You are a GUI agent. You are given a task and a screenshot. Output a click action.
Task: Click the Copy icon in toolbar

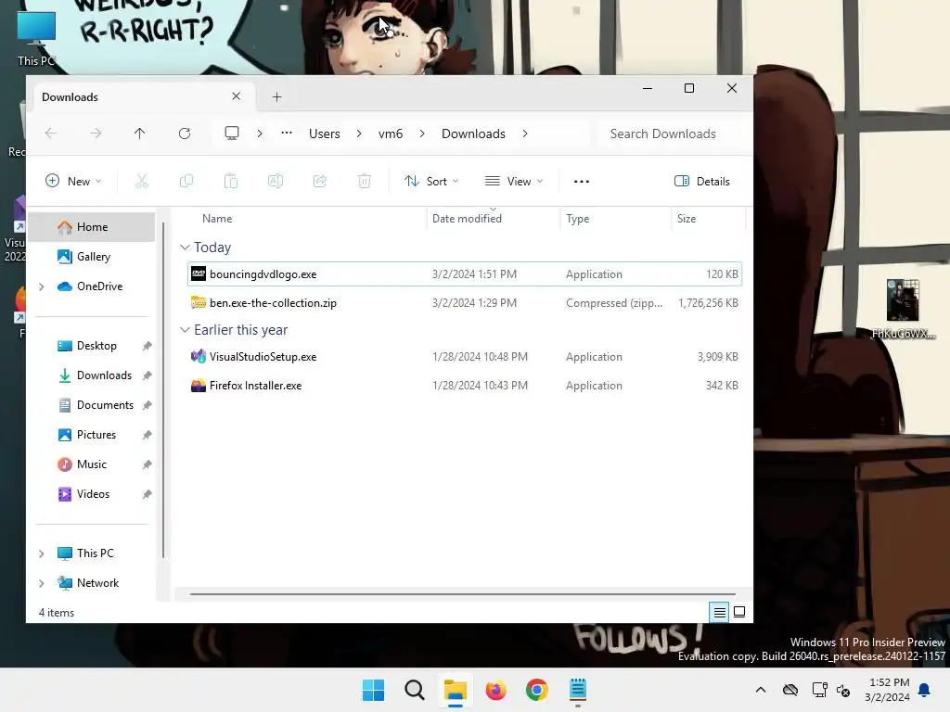point(186,181)
